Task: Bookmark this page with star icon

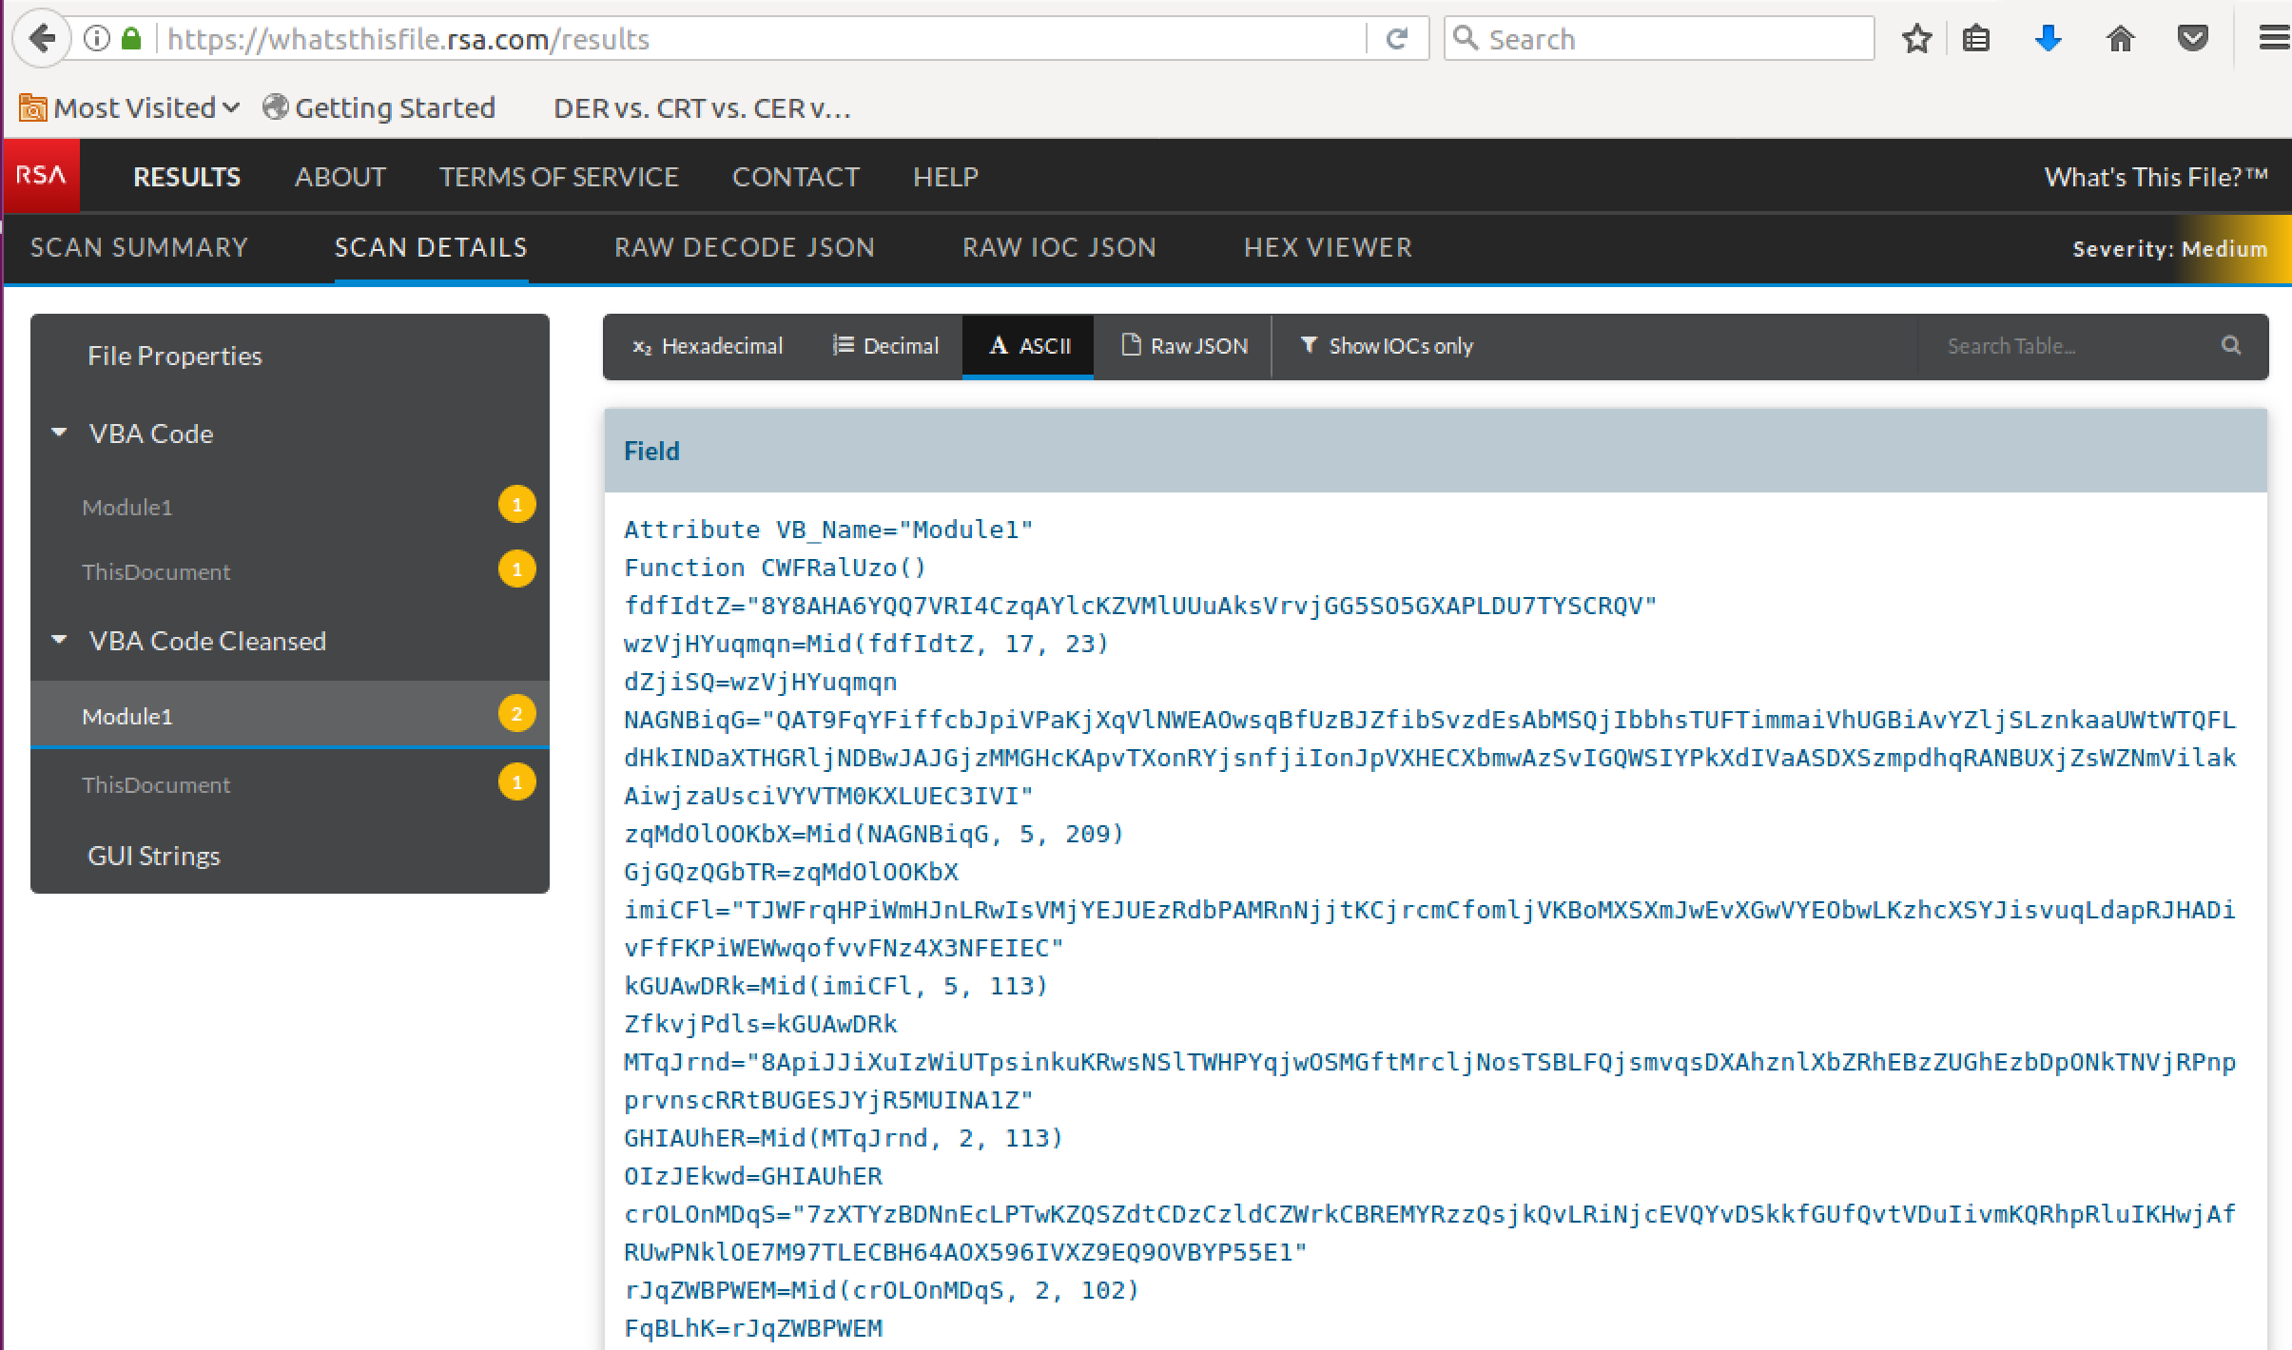Action: click(1916, 39)
